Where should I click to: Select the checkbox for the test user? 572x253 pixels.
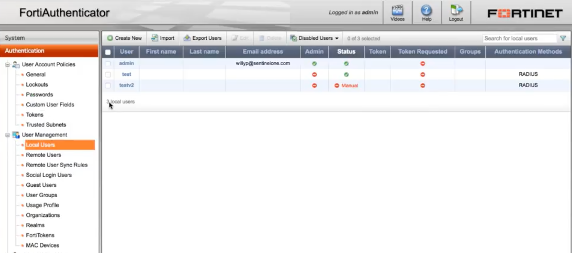point(108,74)
